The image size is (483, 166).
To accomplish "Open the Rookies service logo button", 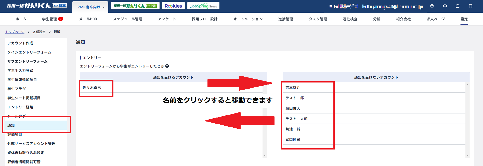I will click(x=173, y=6).
